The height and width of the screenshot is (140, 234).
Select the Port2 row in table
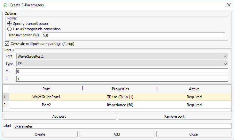click(120, 105)
